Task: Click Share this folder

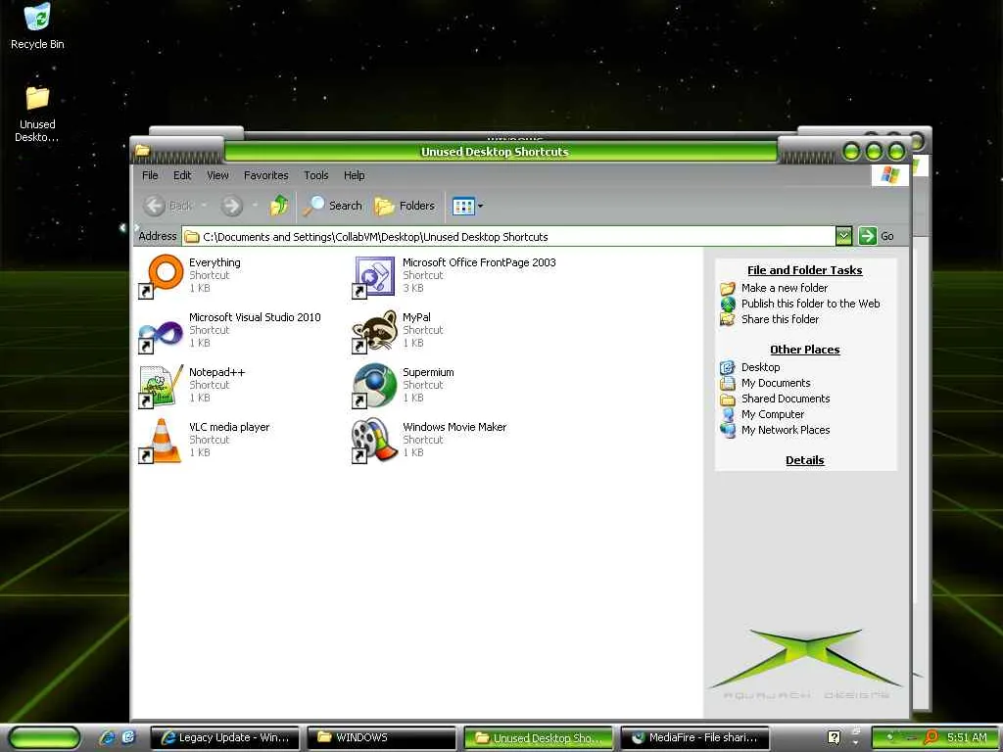Action: [x=780, y=319]
